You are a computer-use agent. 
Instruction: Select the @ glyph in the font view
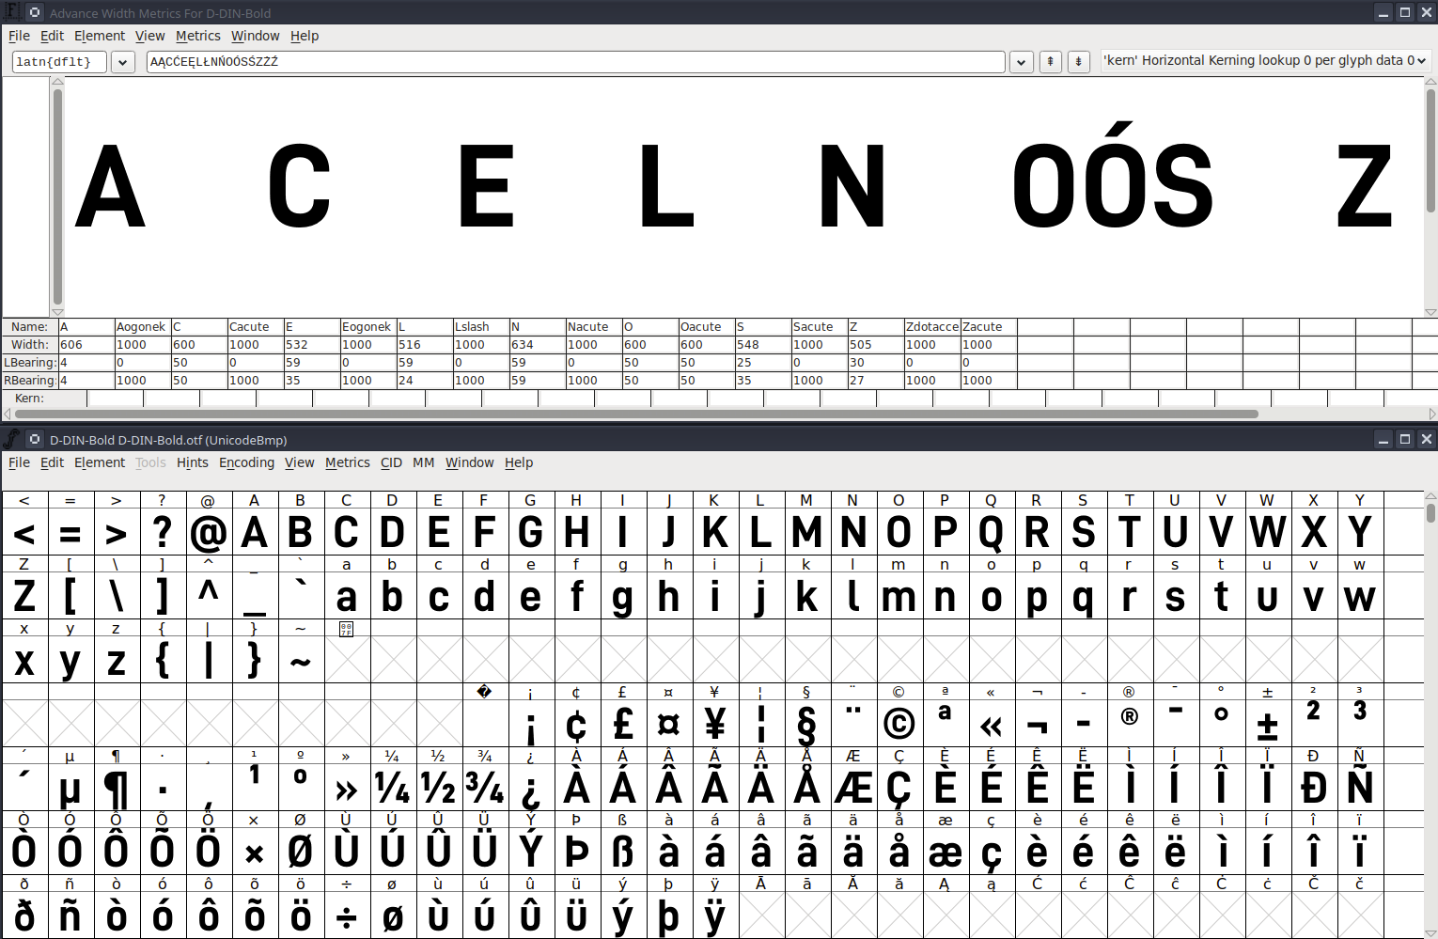208,533
